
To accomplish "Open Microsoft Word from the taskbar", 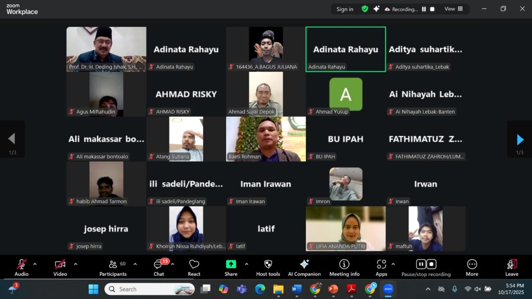I will [297, 289].
